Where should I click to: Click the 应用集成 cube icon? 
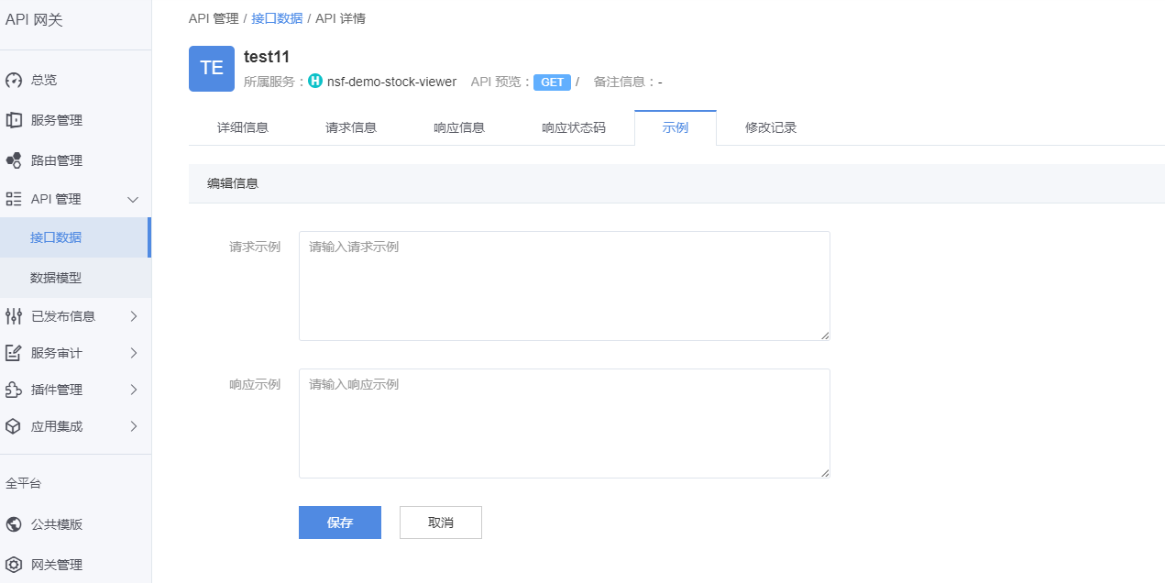click(14, 426)
